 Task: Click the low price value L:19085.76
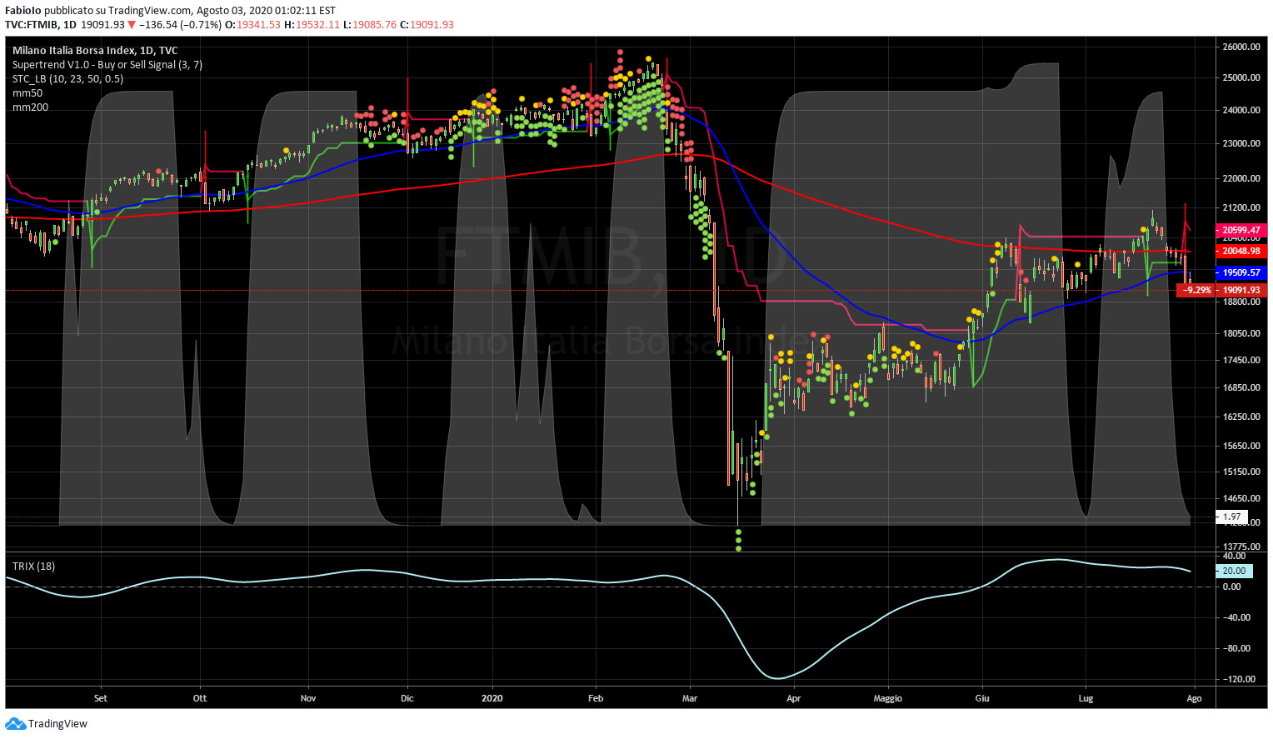tap(370, 25)
